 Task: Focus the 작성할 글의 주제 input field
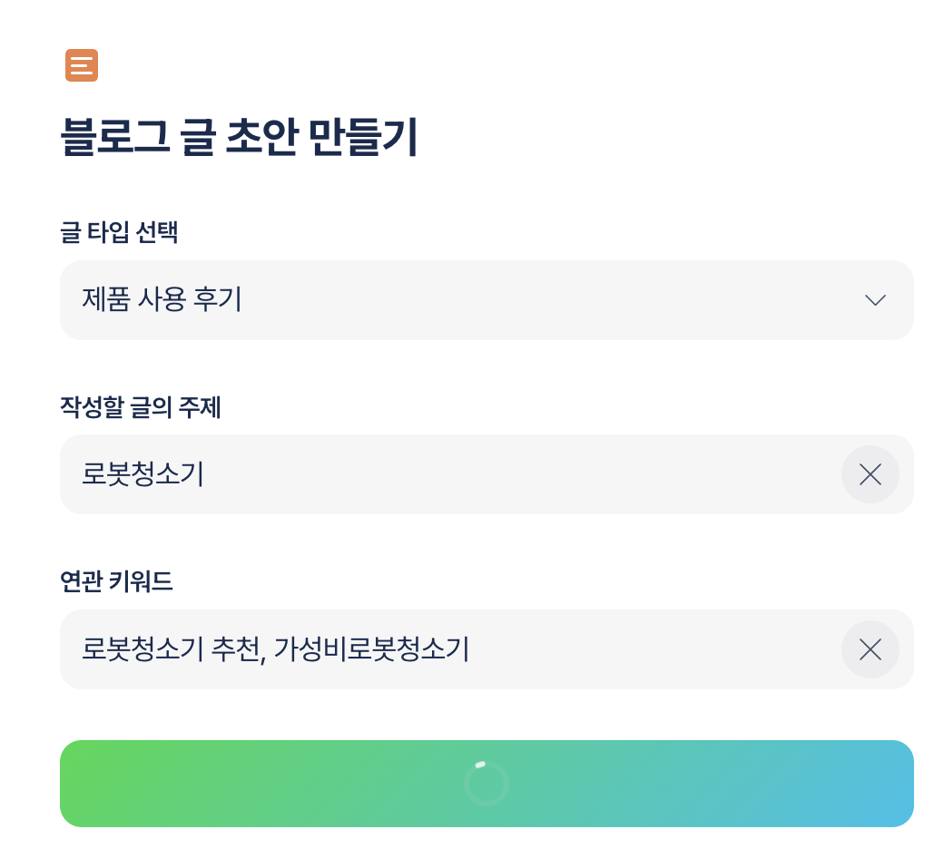pyautogui.click(x=408, y=474)
